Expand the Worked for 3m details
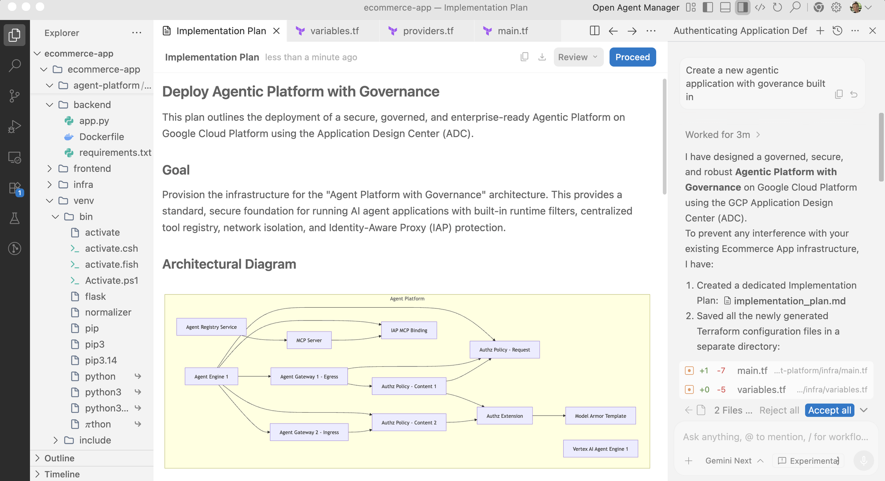This screenshot has height=481, width=885. (723, 135)
